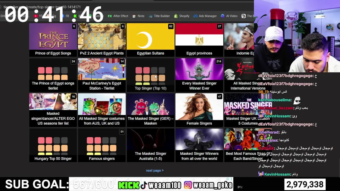Open the Shopify bookmark

click(182, 16)
